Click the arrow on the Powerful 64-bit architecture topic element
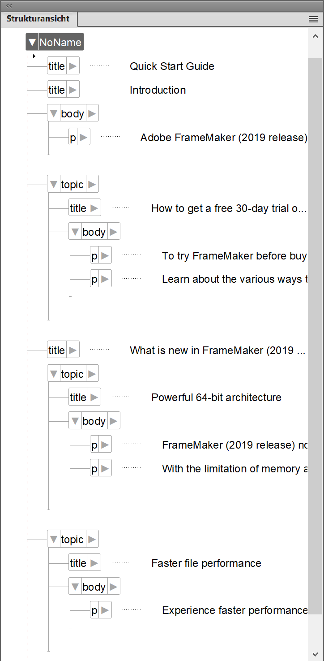324x661 pixels. 93,373
